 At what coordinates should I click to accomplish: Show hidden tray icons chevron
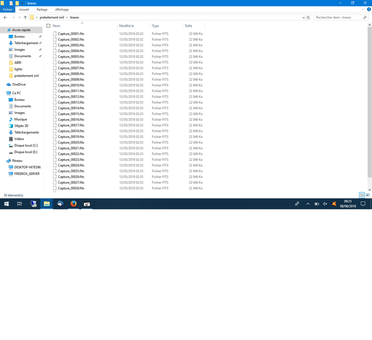point(308,204)
